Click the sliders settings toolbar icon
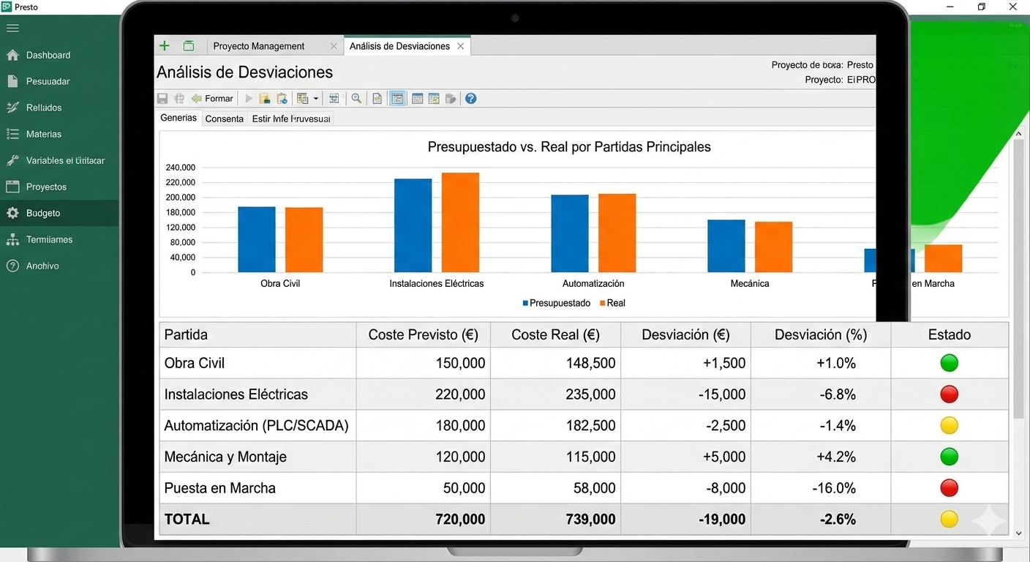The image size is (1030, 562). 334,98
